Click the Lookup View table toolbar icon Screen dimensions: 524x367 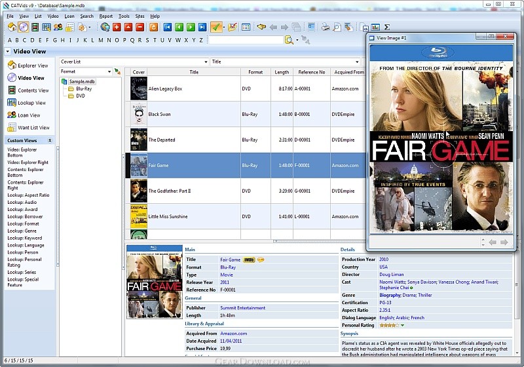tap(47, 27)
